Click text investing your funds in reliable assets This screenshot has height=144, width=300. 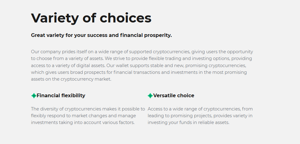point(189,122)
